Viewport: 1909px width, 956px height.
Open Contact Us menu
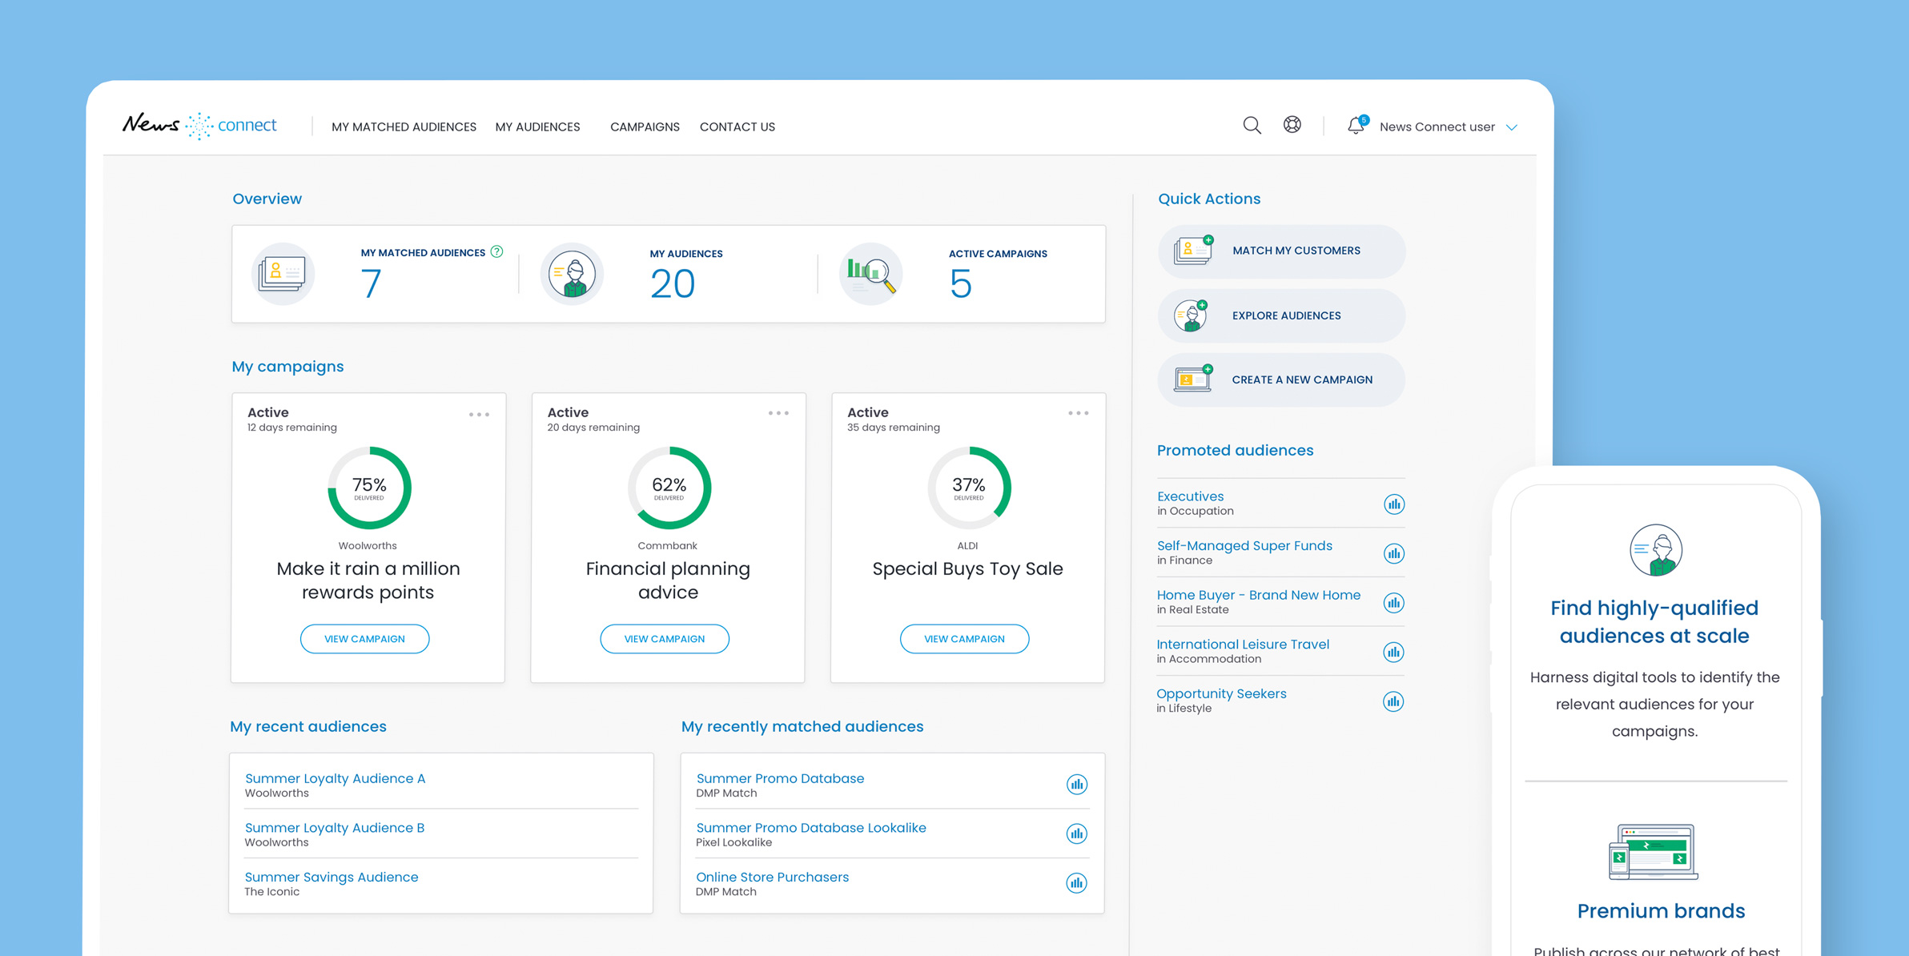[x=737, y=127]
